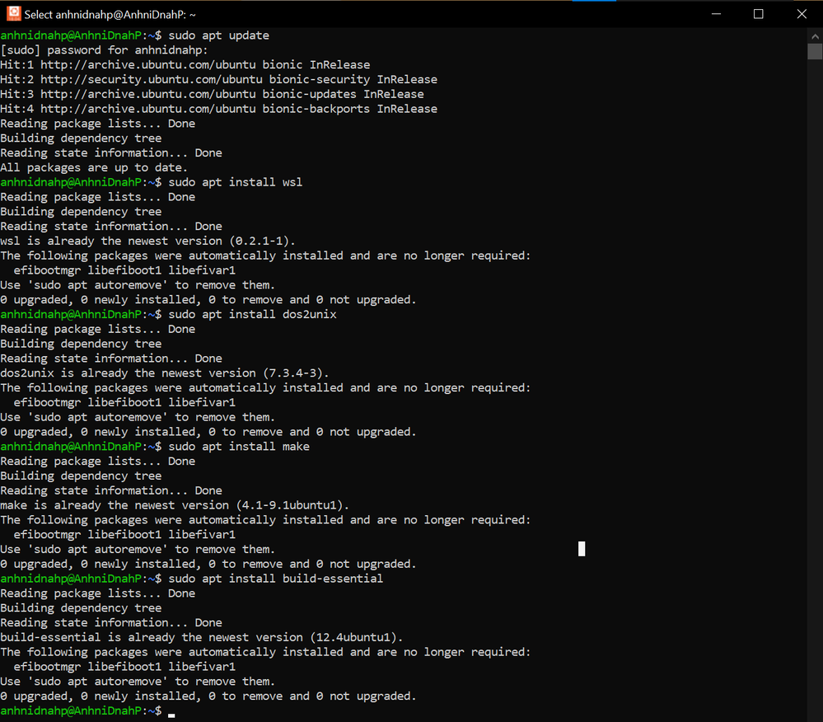Click the Hit:2 security.ubuntu.com bionic-security line
Viewport: 823px width, 722px height.
tap(218, 80)
